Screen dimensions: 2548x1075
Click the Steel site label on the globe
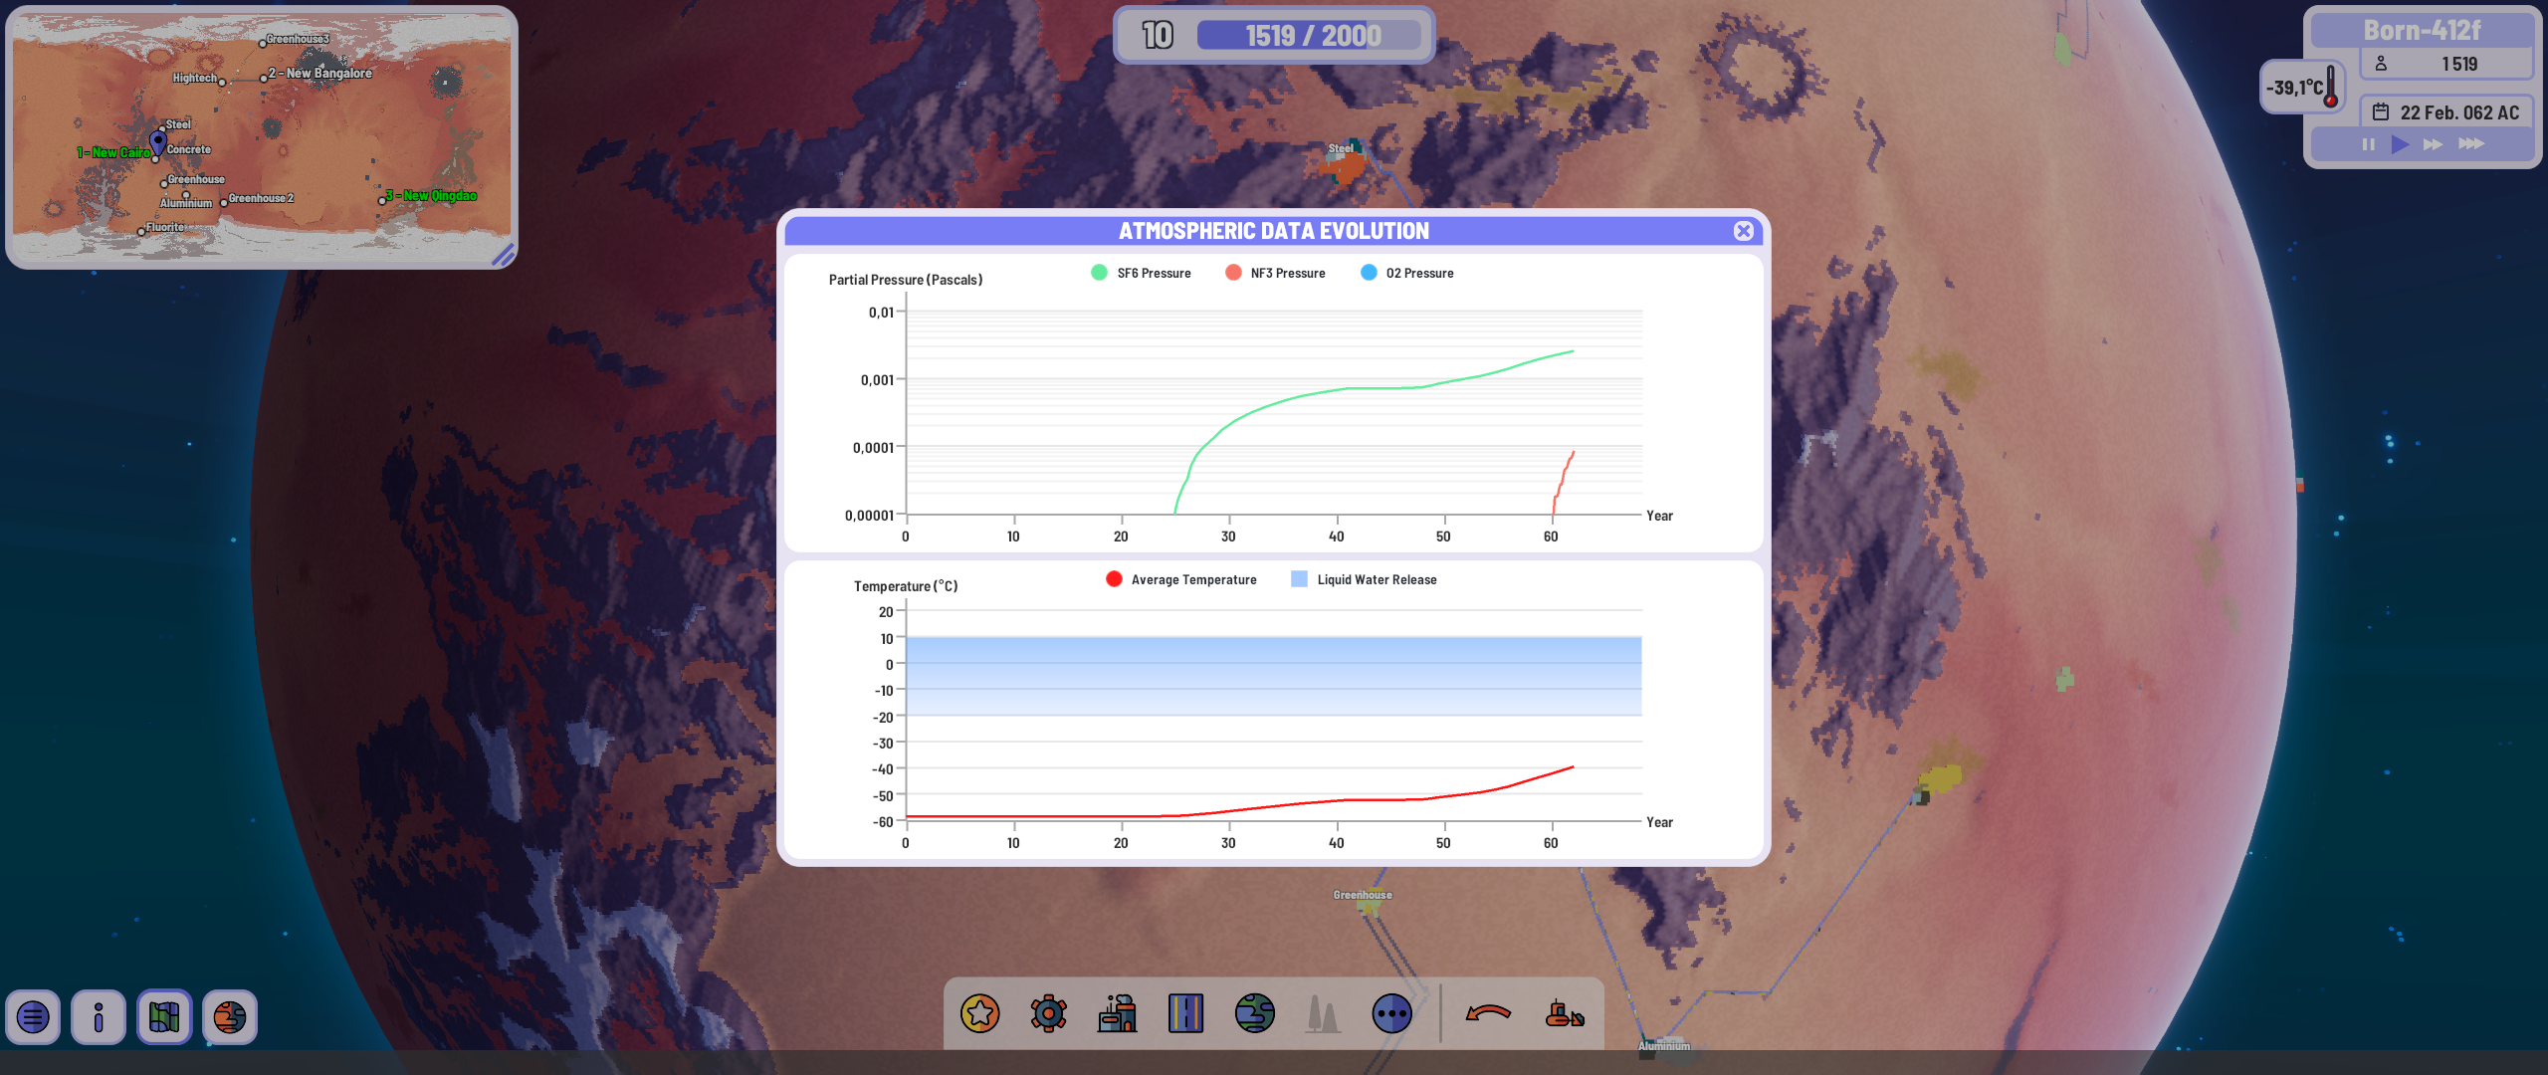point(1340,149)
